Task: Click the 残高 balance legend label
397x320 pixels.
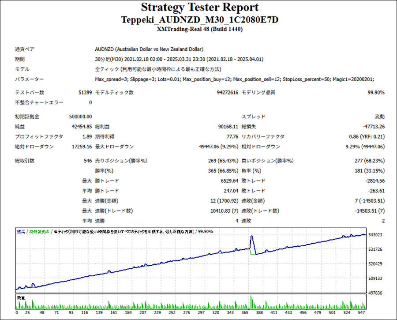Action: 21,232
